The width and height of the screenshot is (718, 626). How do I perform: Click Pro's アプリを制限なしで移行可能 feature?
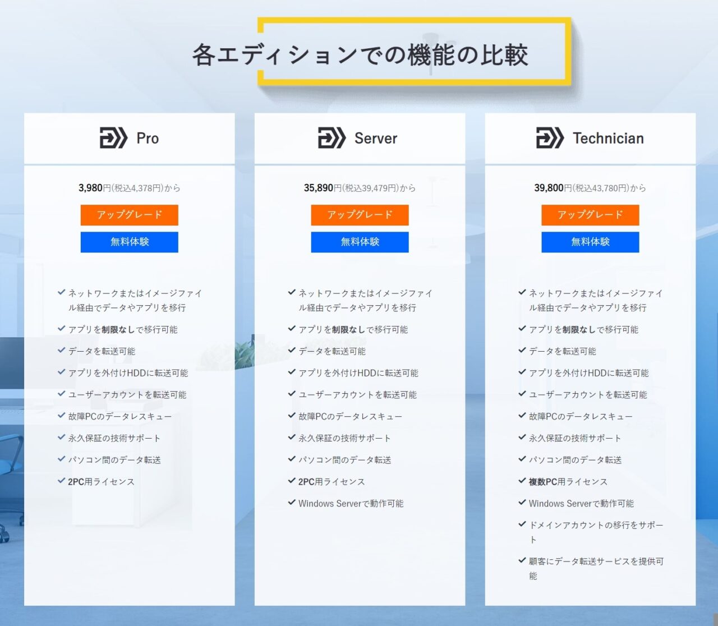click(123, 330)
